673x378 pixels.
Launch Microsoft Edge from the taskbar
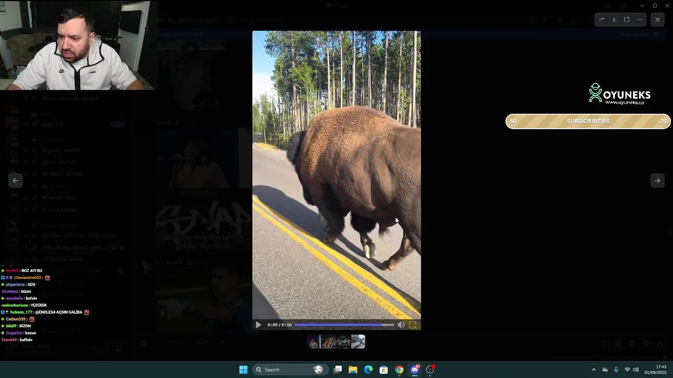(369, 370)
